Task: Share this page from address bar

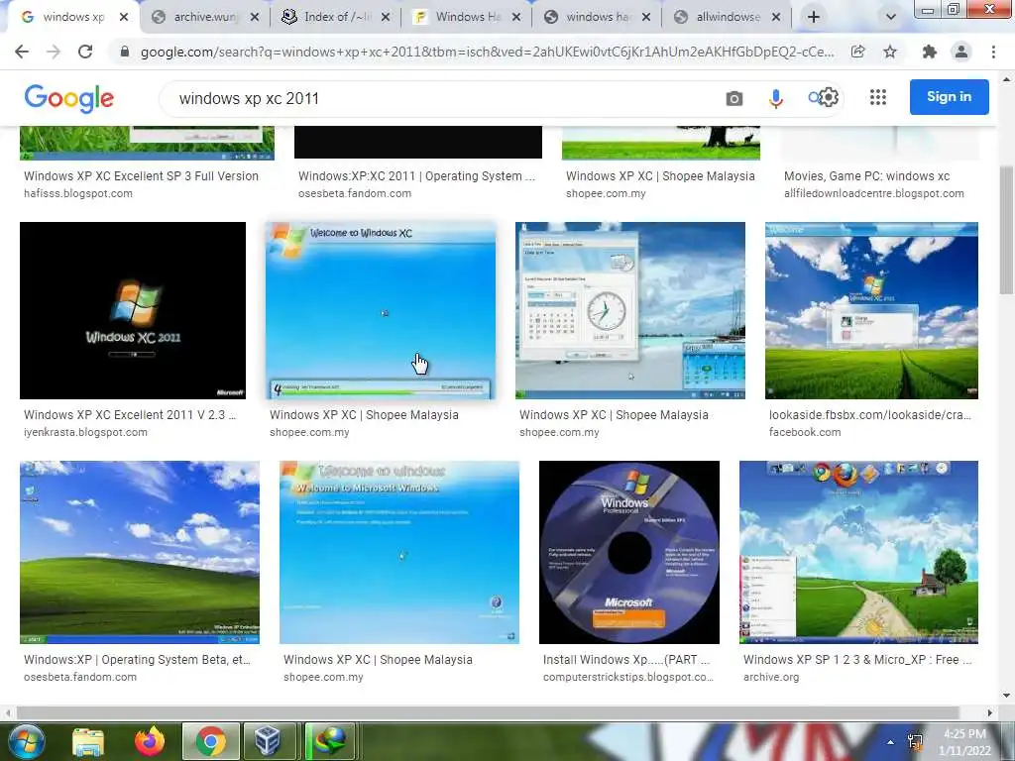Action: 857,52
